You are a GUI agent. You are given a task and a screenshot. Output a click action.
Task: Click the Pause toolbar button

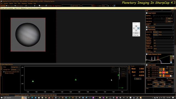click(x=36, y=6)
